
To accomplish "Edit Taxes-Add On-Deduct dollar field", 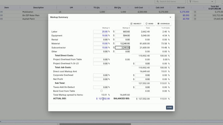I will [x=142, y=87].
